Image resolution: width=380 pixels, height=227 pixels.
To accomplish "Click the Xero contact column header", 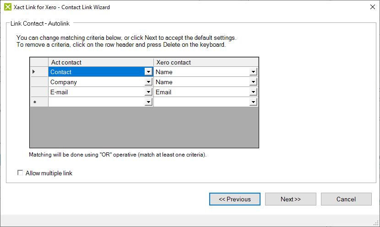I will click(206, 62).
